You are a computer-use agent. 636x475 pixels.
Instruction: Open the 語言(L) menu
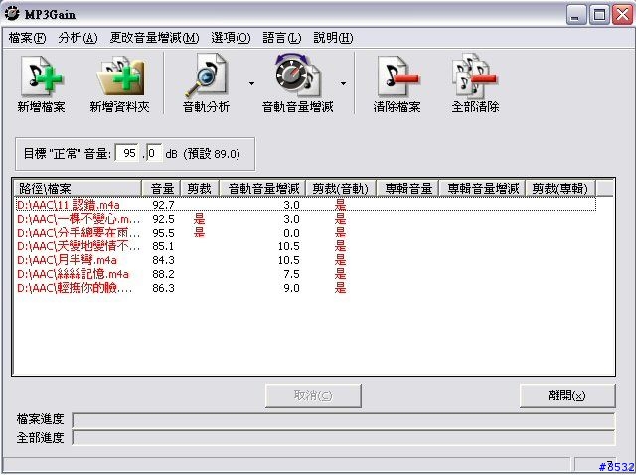click(282, 38)
